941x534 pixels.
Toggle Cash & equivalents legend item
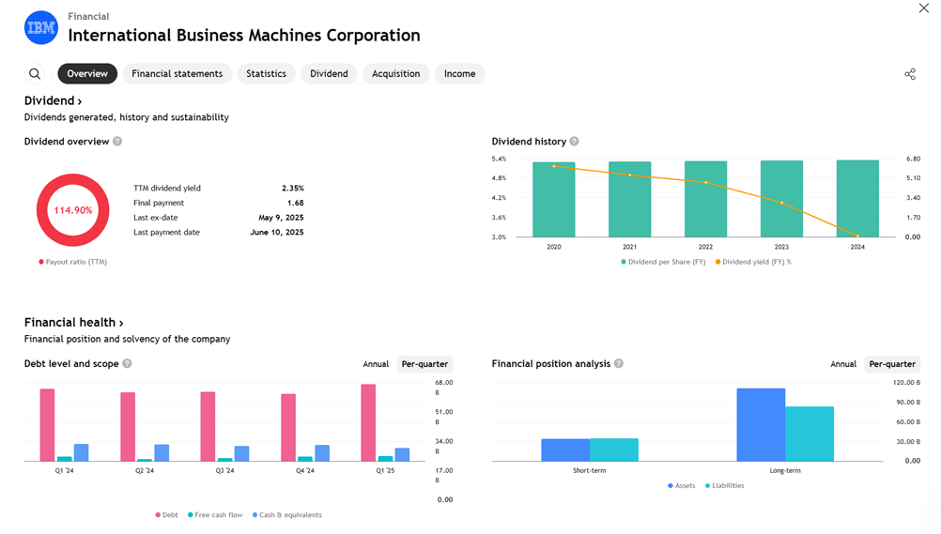(286, 515)
